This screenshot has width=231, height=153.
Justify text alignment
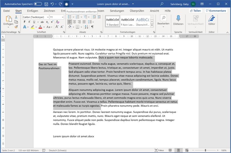[84, 22]
